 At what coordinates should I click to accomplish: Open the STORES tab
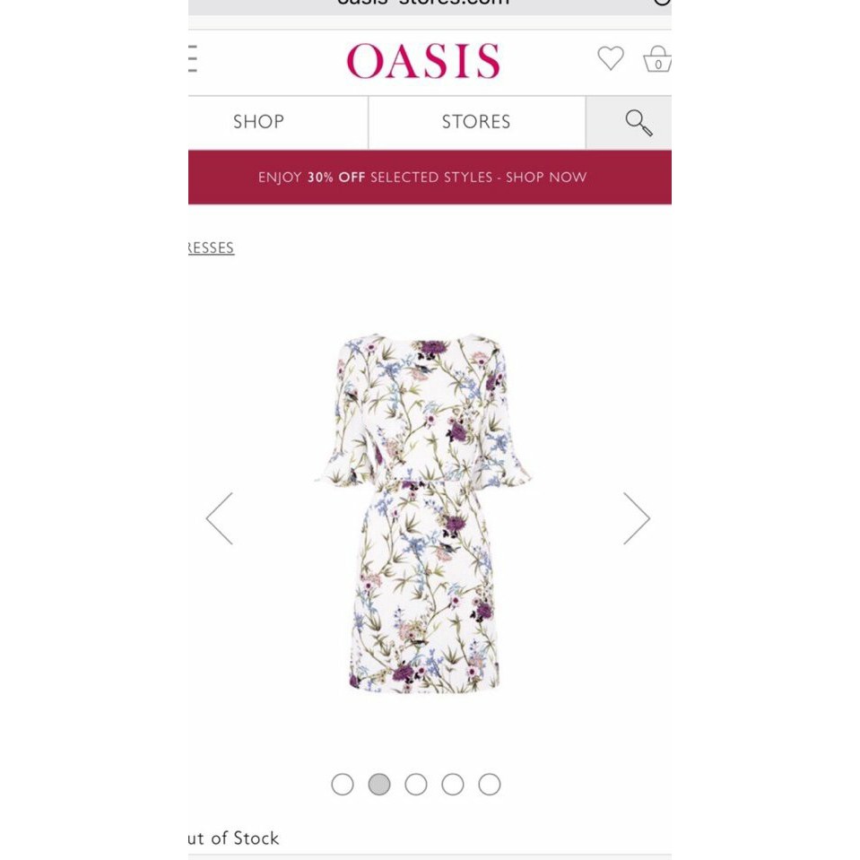click(x=476, y=122)
